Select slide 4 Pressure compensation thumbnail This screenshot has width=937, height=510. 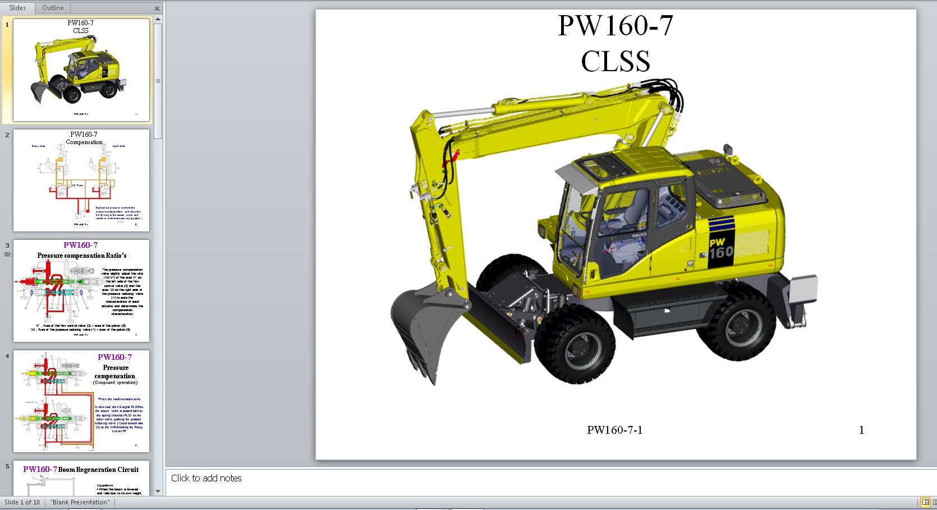tap(81, 401)
